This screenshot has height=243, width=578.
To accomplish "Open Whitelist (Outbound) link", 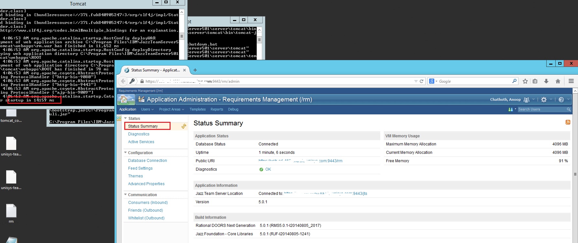I will coord(146,218).
